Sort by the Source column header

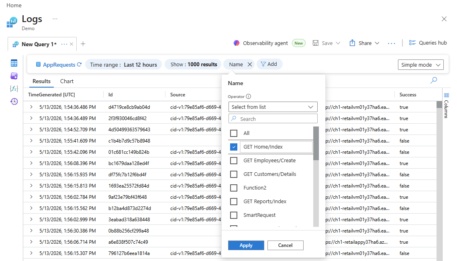[x=177, y=95]
